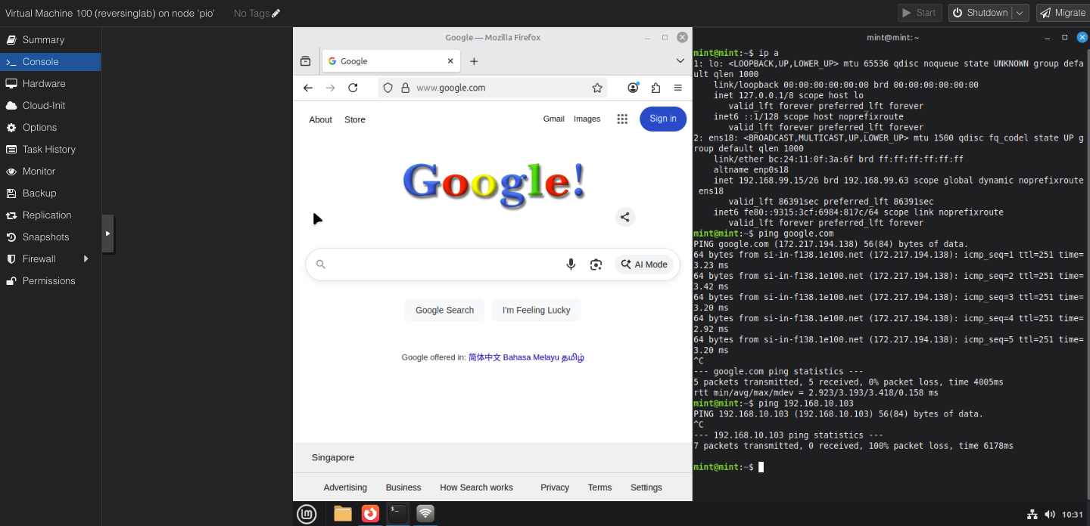Click the Google Sign in button

click(x=662, y=119)
